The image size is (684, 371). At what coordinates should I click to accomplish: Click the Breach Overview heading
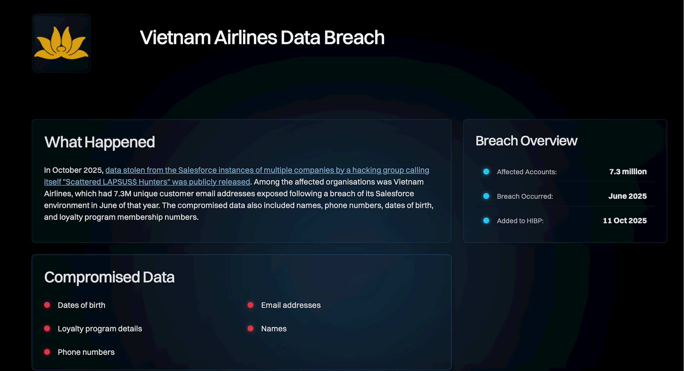tap(526, 141)
